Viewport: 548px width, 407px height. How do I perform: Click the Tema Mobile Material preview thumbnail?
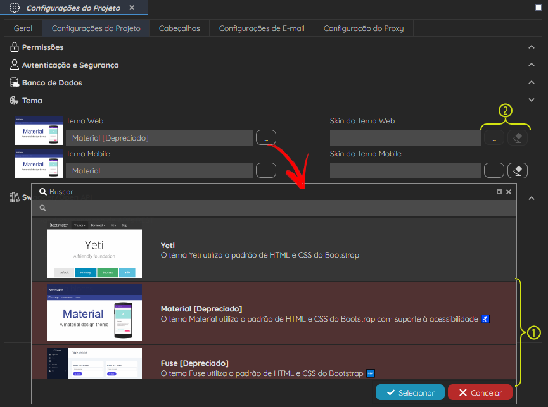point(39,164)
